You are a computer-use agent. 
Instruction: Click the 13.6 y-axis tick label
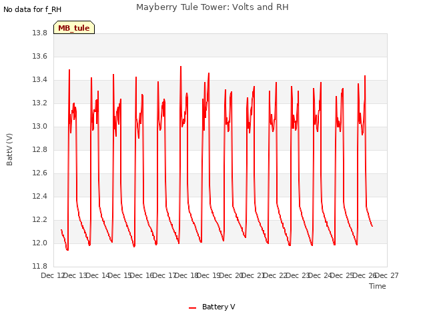(40, 56)
